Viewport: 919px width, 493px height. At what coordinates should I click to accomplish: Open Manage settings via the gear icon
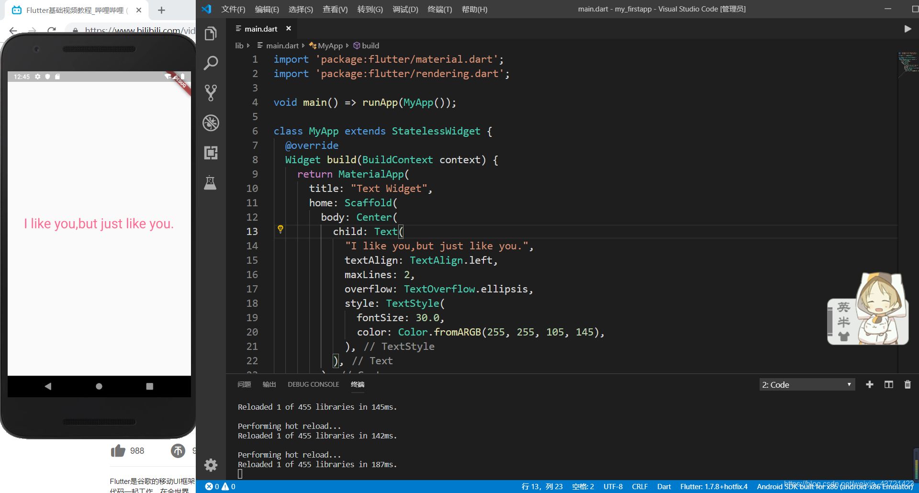coord(211,465)
